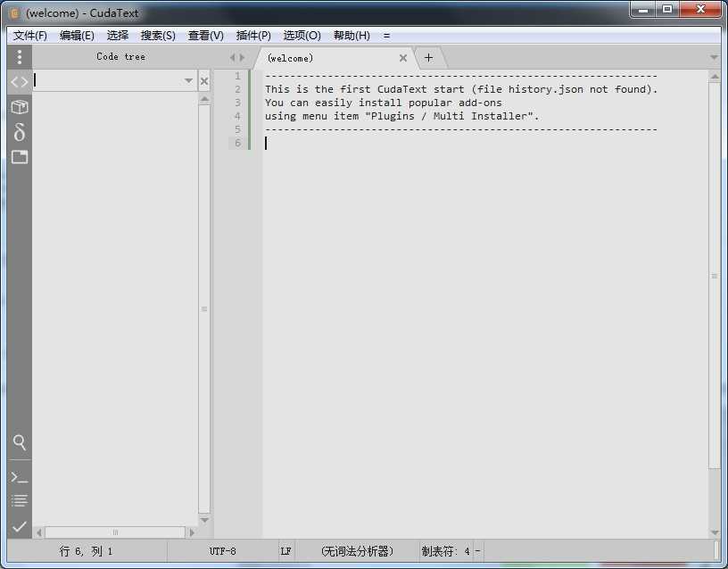Open the Project manager box icon
Screen dimensions: 728x569
tap(20, 107)
